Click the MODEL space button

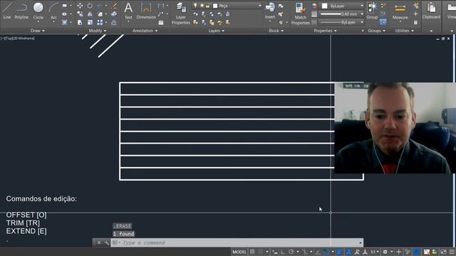pyautogui.click(x=239, y=252)
